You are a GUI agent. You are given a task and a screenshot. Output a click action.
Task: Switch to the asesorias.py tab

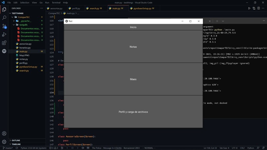[x=56, y=8]
